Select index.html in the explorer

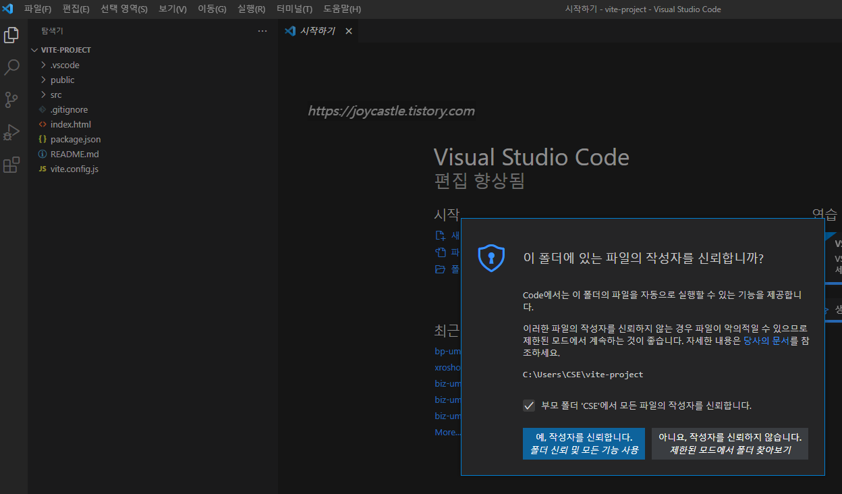[71, 124]
